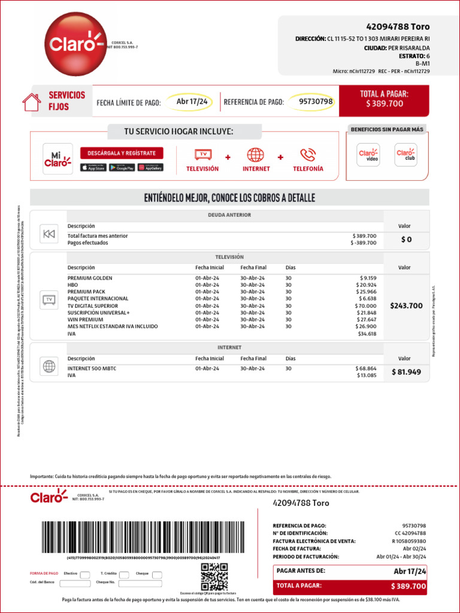Click the Importante credit history notice
This screenshot has width=460, height=613.
point(180,477)
